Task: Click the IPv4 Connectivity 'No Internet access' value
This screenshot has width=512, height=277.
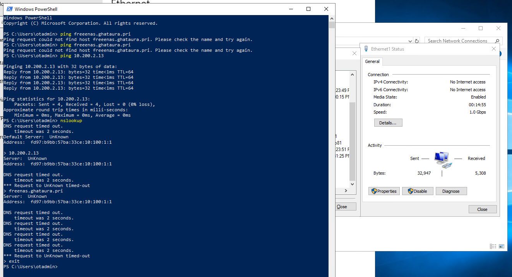Action: pyautogui.click(x=467, y=82)
